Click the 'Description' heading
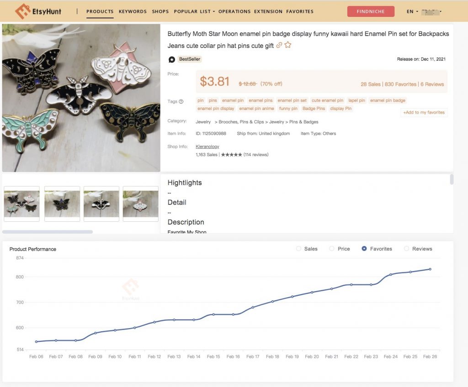 [x=186, y=222]
